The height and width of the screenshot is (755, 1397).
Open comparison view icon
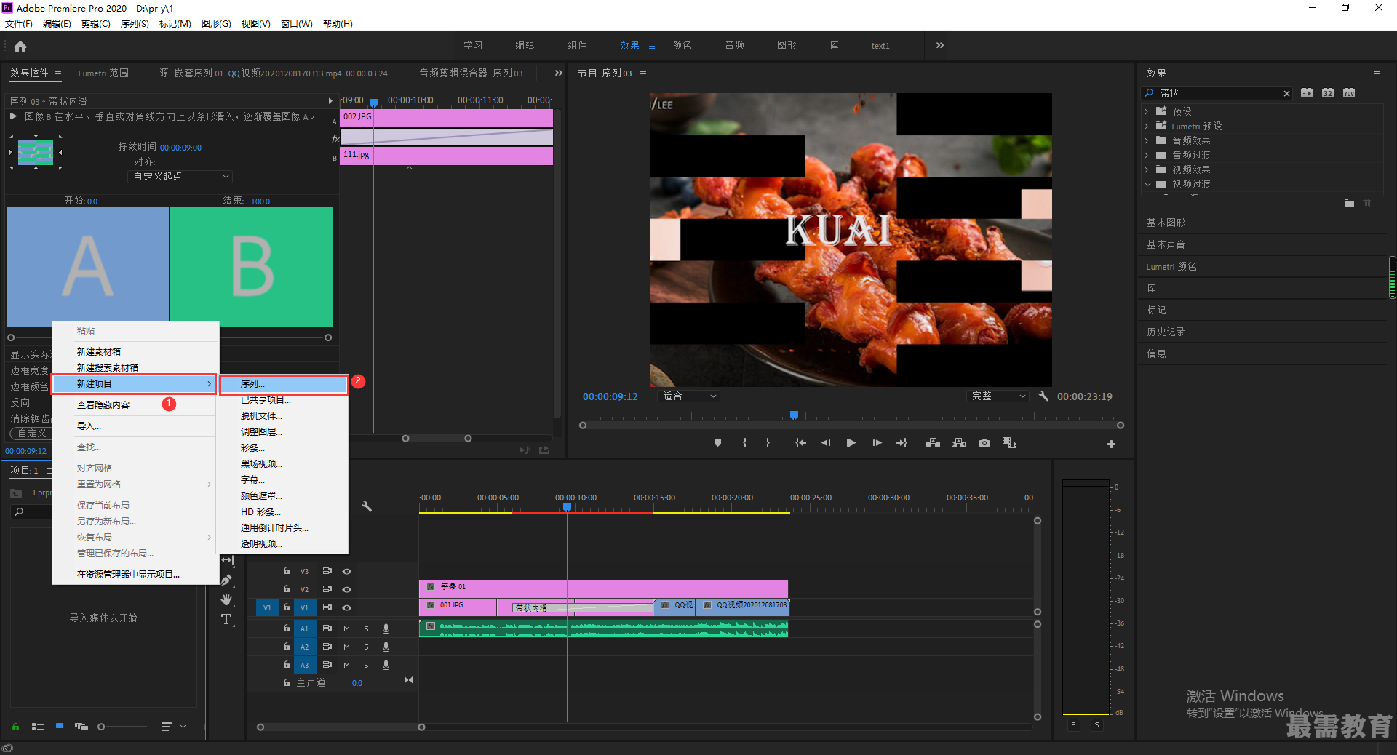[1009, 443]
